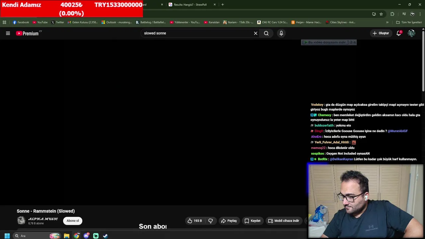The height and width of the screenshot is (239, 425).
Task: Open the Chrome profile avatar
Action: [x=412, y=14]
